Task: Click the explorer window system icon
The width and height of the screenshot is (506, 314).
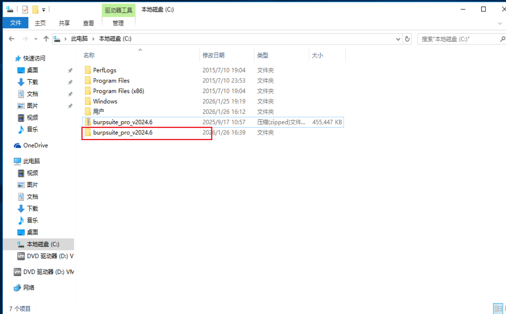Action: pyautogui.click(x=10, y=9)
